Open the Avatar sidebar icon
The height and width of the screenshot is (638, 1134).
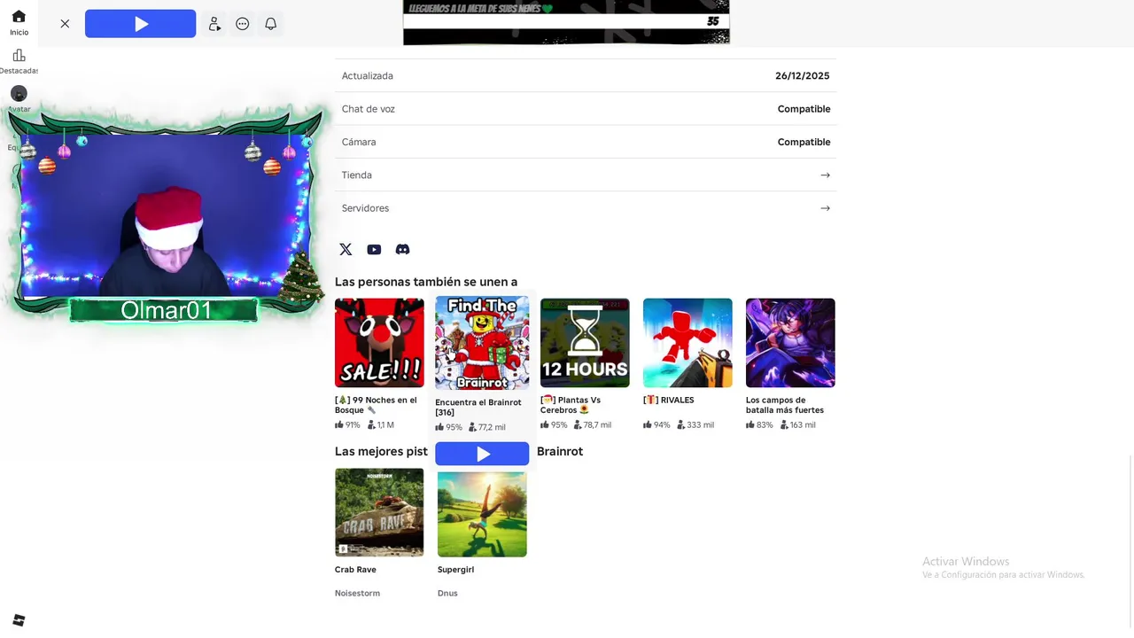point(19,93)
